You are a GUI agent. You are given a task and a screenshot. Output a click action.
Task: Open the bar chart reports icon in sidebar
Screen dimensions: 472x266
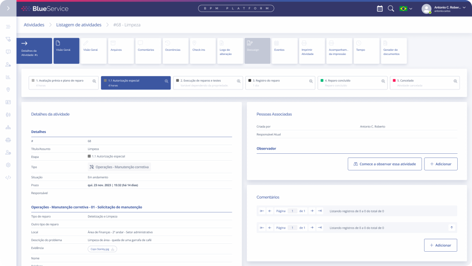[x=8, y=77]
